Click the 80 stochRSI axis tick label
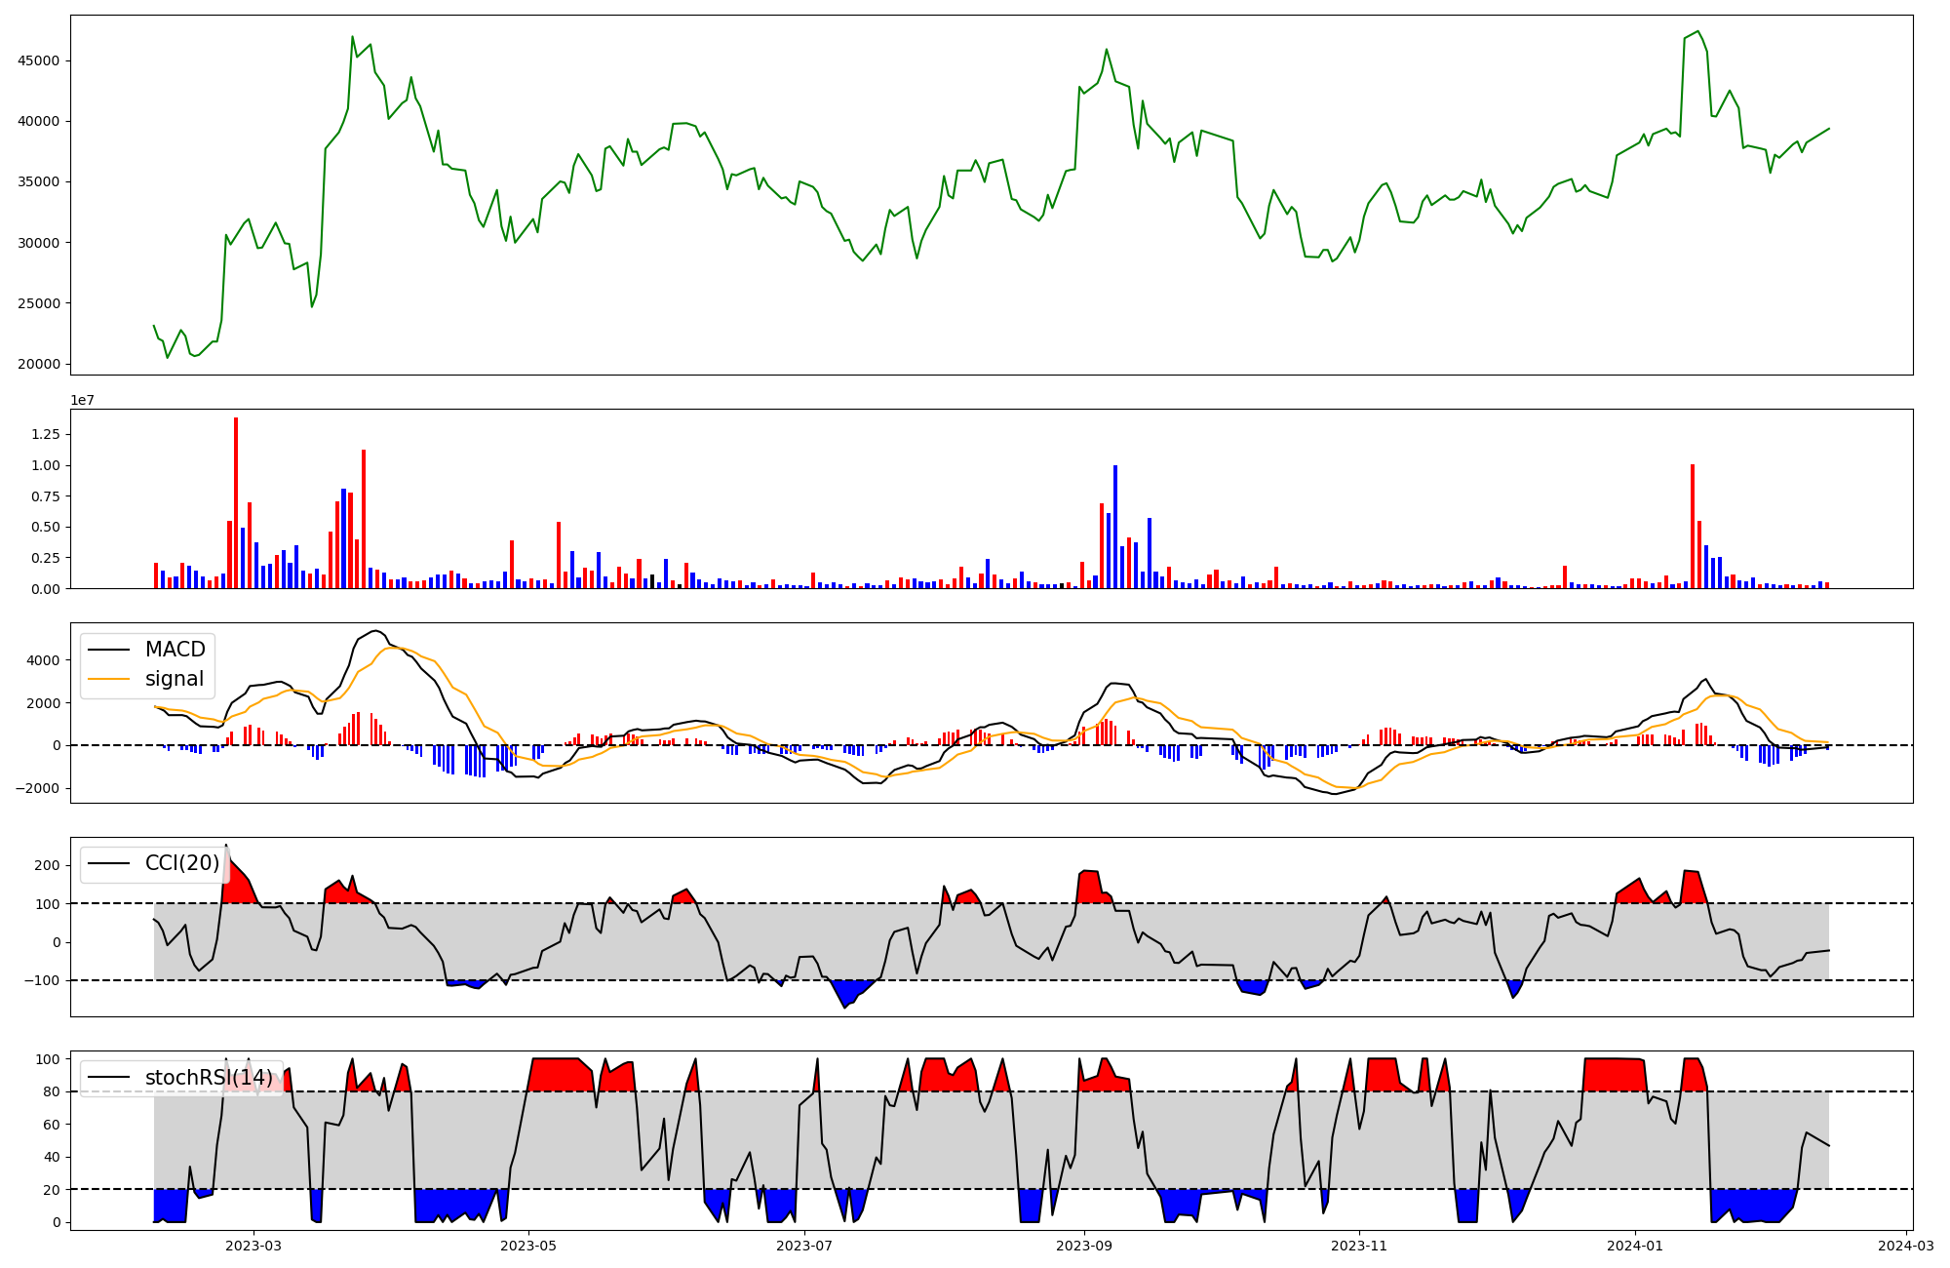This screenshot has width=1950, height=1268. click(53, 1091)
